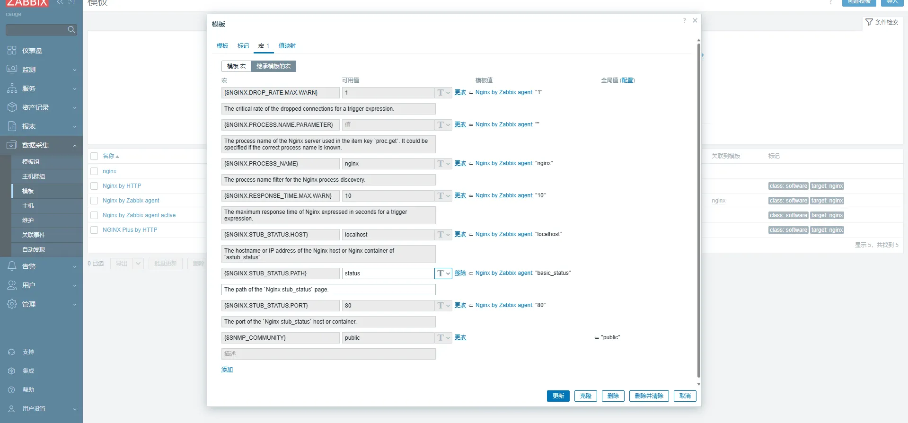Open Nginx by Zabbix agent active template
Image resolution: width=908 pixels, height=423 pixels.
coord(139,215)
